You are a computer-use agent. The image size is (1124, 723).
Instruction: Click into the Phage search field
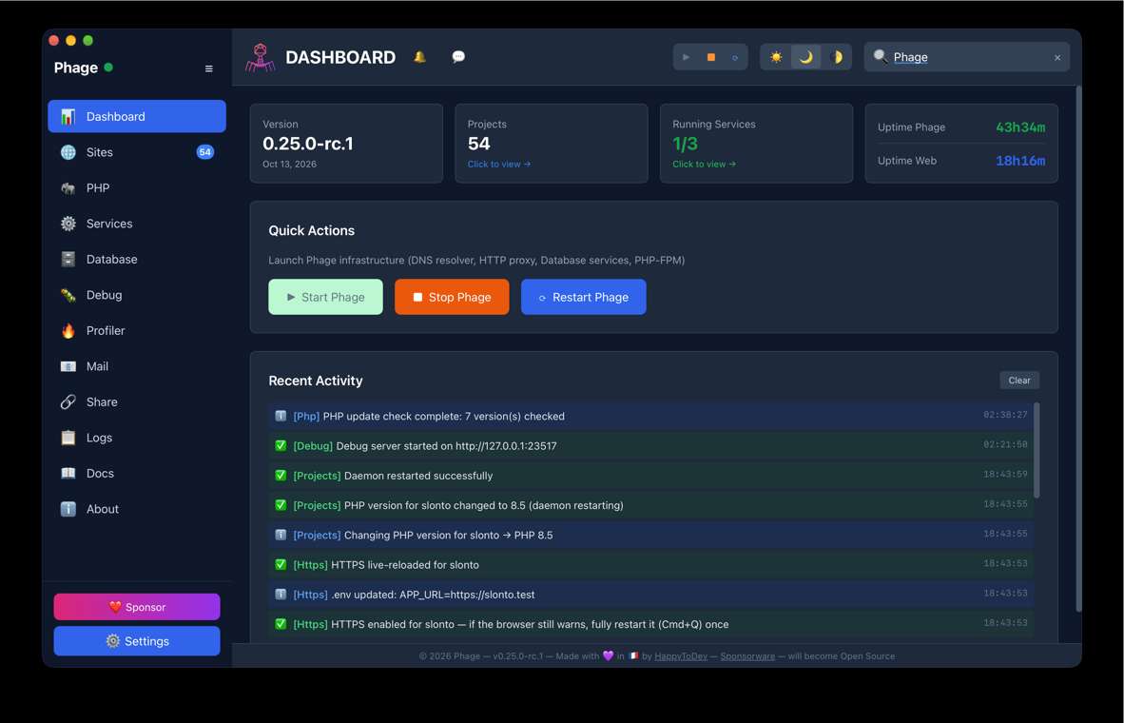coord(967,57)
